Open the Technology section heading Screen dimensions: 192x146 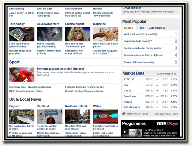tap(17, 24)
